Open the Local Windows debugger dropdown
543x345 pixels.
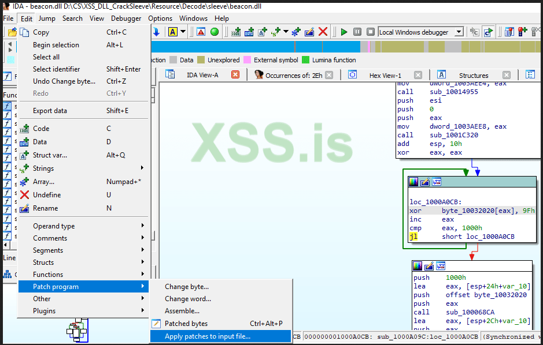(x=459, y=32)
